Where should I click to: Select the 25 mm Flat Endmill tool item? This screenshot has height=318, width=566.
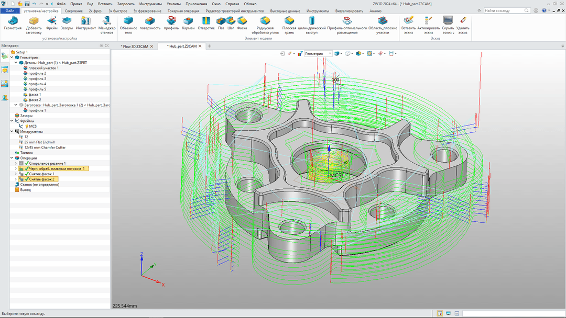coord(39,142)
